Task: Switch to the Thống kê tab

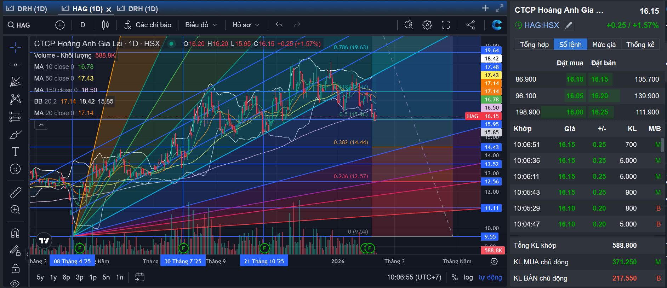Action: [x=640, y=45]
